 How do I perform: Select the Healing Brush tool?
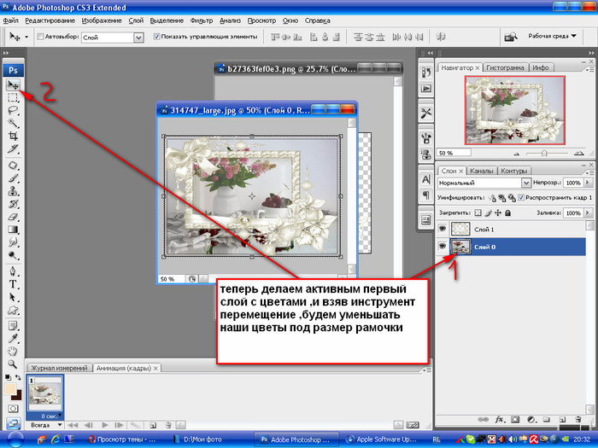click(13, 166)
